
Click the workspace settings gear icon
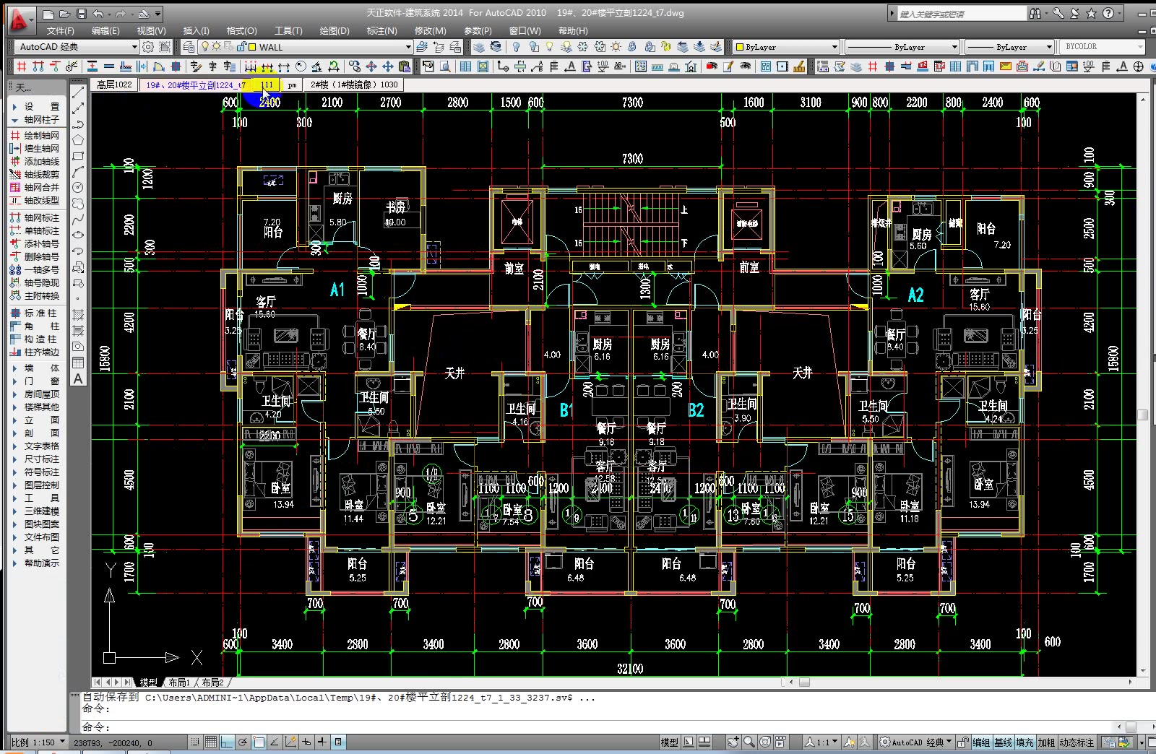tap(148, 47)
